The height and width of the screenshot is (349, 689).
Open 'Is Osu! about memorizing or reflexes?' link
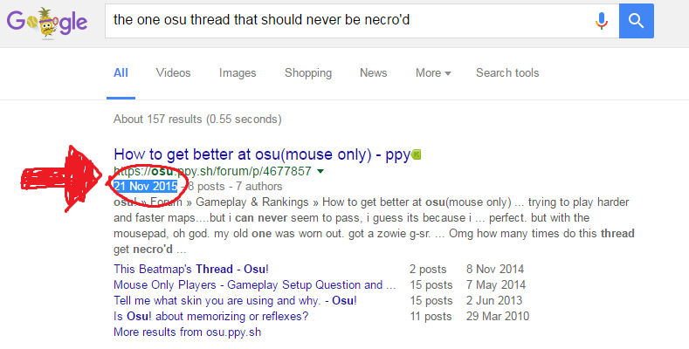211,317
